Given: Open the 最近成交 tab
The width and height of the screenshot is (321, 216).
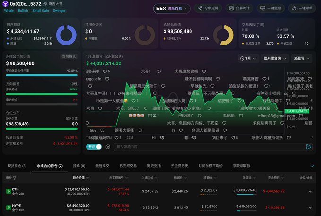Looking at the screenshot, I should [102, 166].
